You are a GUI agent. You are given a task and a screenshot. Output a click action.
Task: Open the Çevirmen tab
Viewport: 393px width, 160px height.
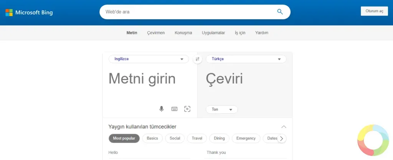[156, 33]
